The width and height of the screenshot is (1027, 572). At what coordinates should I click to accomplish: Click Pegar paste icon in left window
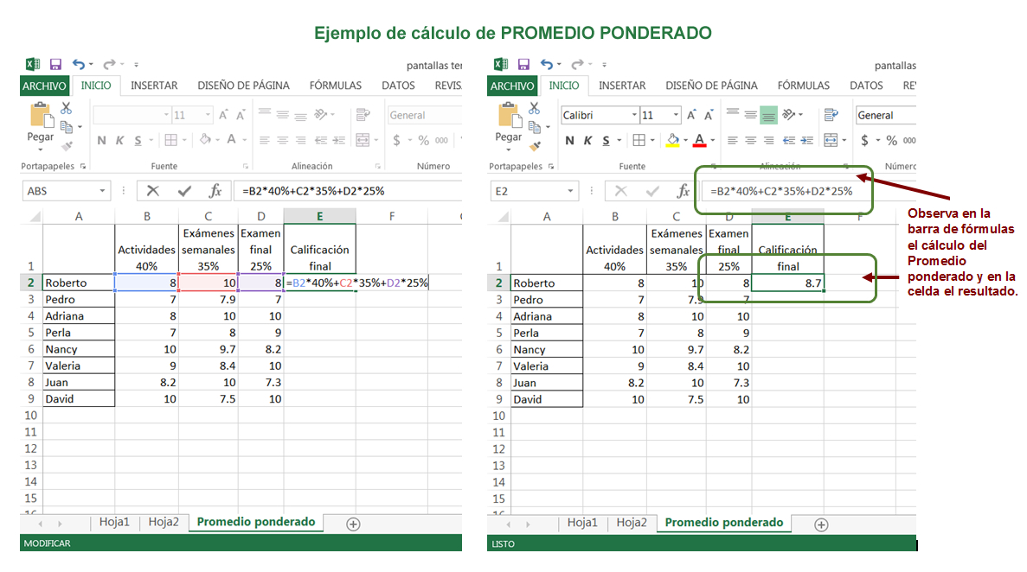coord(41,116)
